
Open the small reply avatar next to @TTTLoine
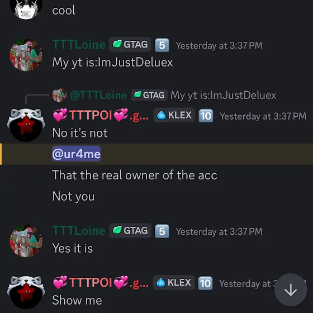59,95
